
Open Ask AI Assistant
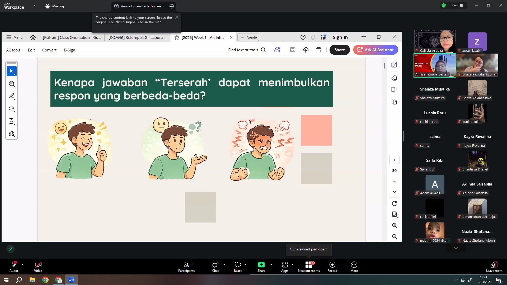tap(375, 50)
